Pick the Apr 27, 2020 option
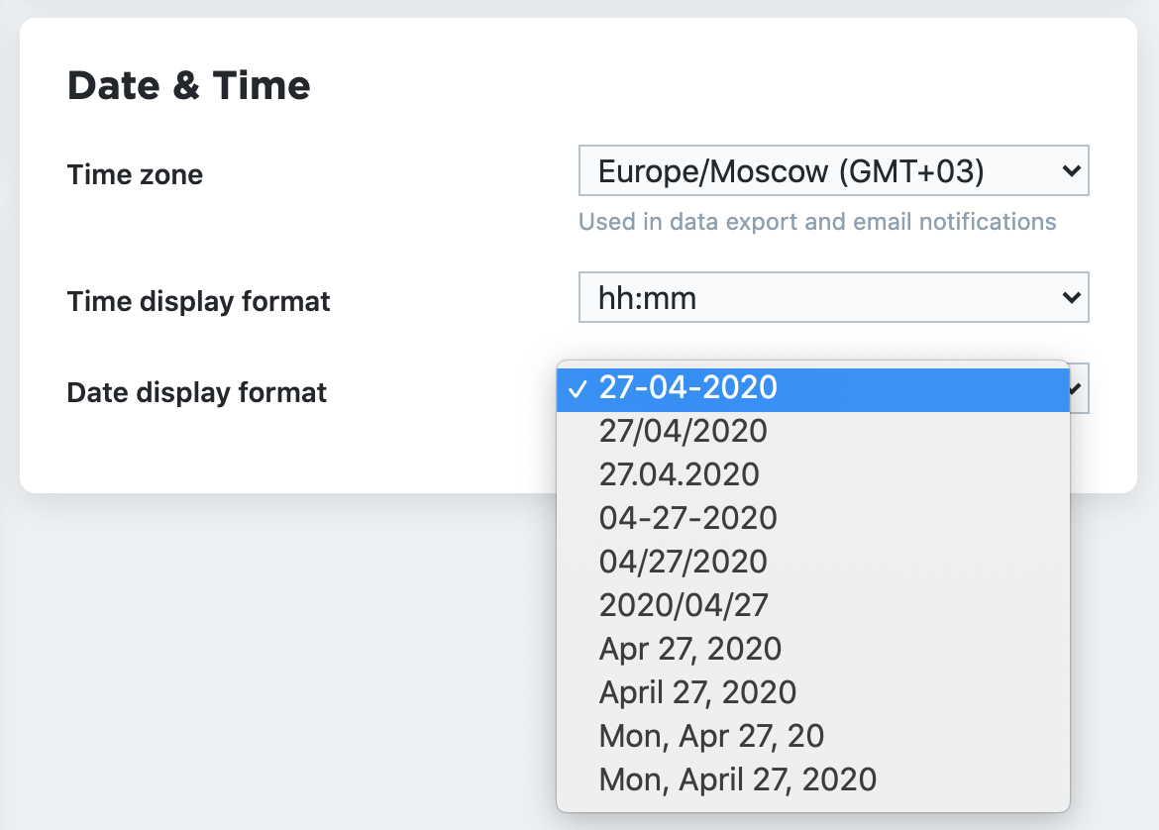 689,649
